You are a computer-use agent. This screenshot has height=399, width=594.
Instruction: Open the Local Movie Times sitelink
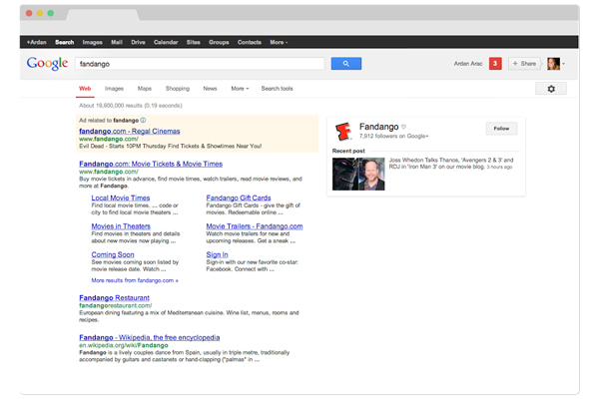pos(121,198)
